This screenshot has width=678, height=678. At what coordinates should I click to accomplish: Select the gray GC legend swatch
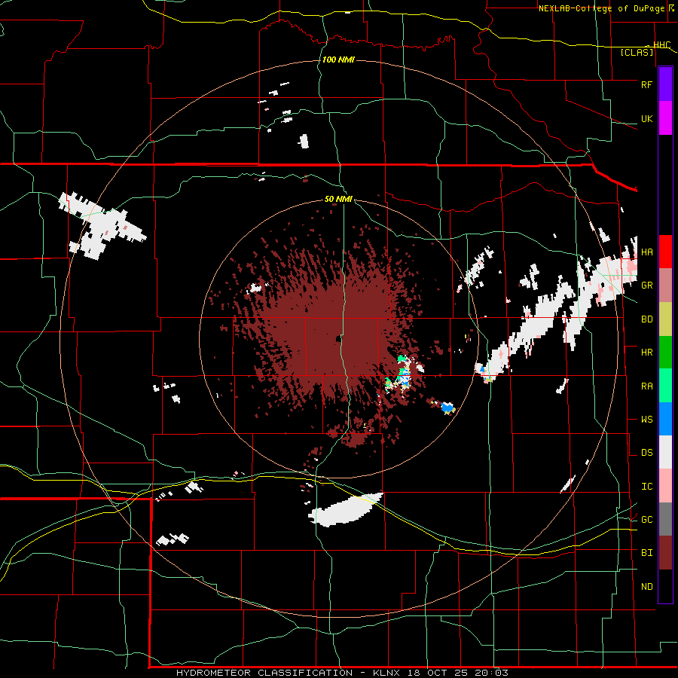point(665,520)
